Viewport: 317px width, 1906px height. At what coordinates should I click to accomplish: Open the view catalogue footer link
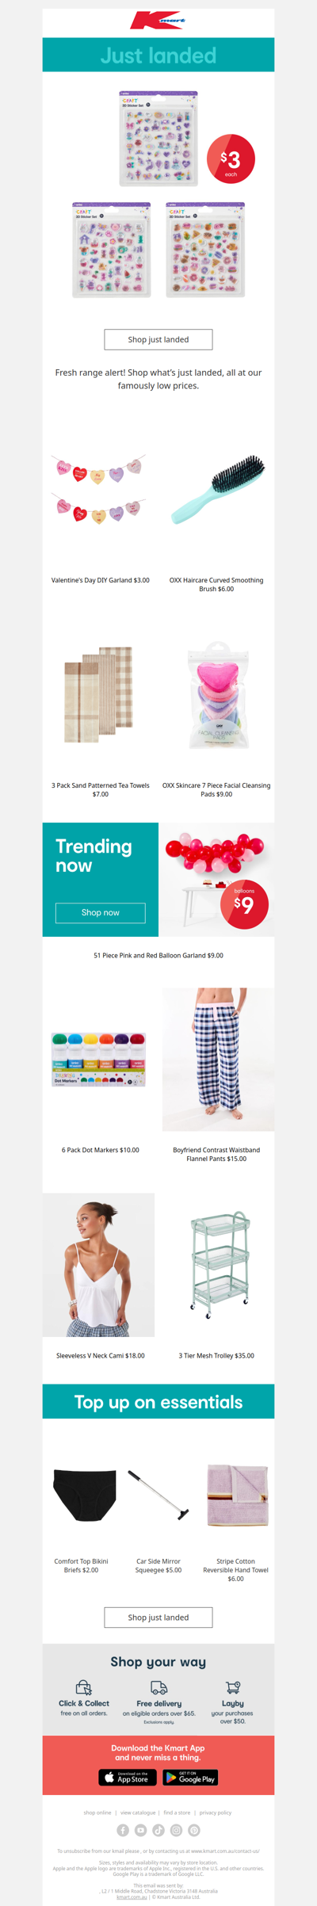(x=138, y=1812)
